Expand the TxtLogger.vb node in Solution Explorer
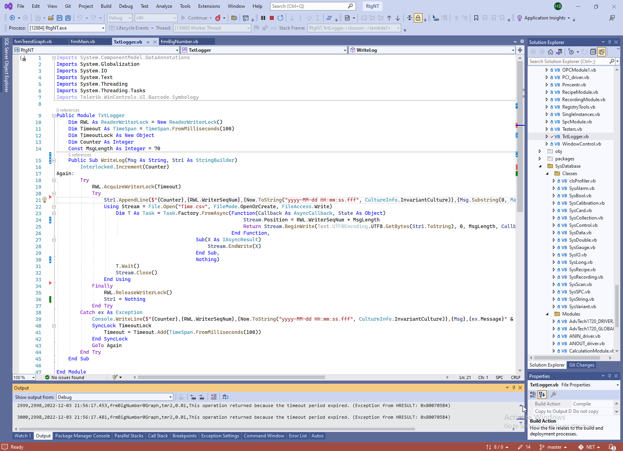This screenshot has width=623, height=451. pyautogui.click(x=547, y=137)
